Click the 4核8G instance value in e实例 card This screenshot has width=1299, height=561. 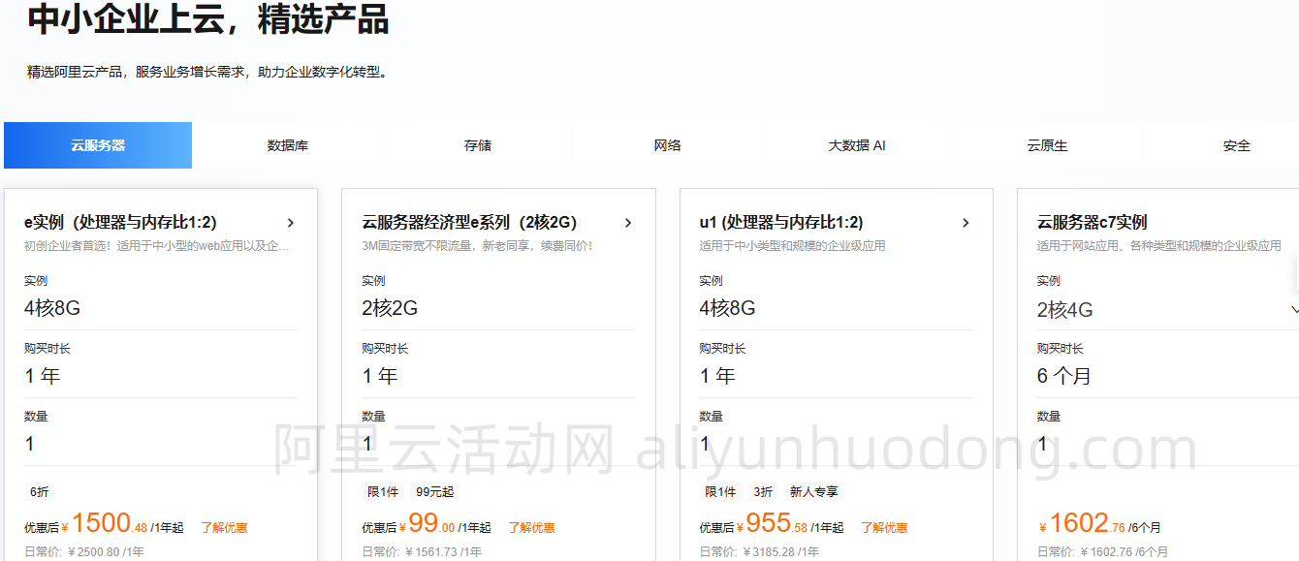click(x=52, y=308)
